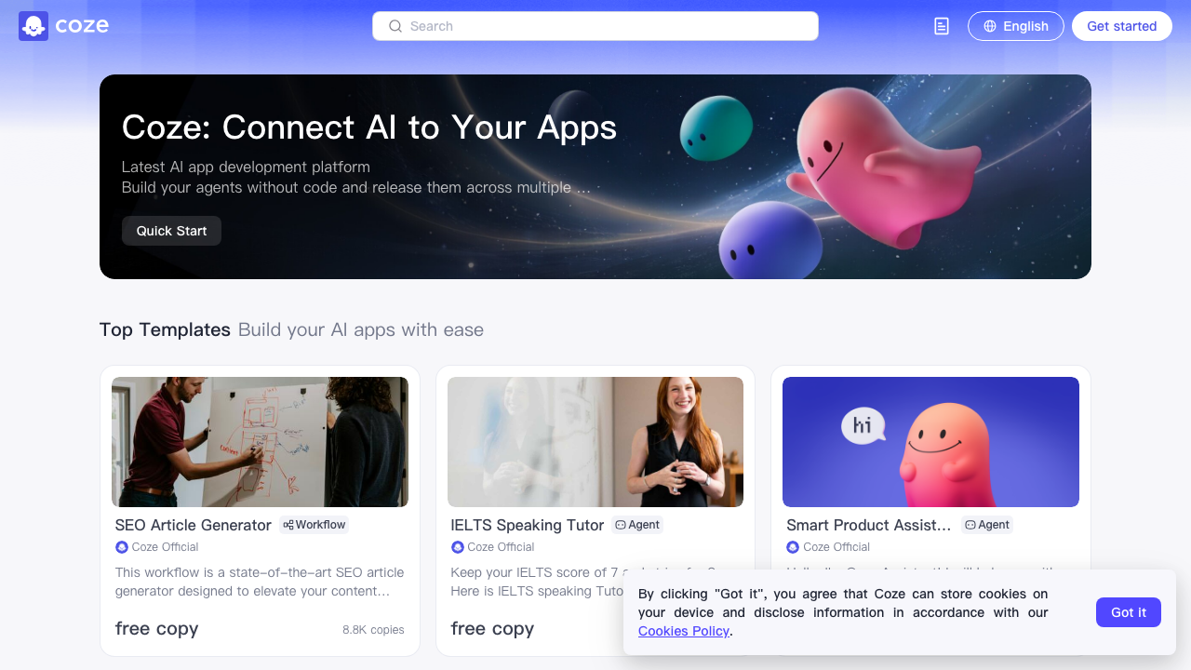
Task: Click the magnifier icon in search bar
Action: point(395,26)
